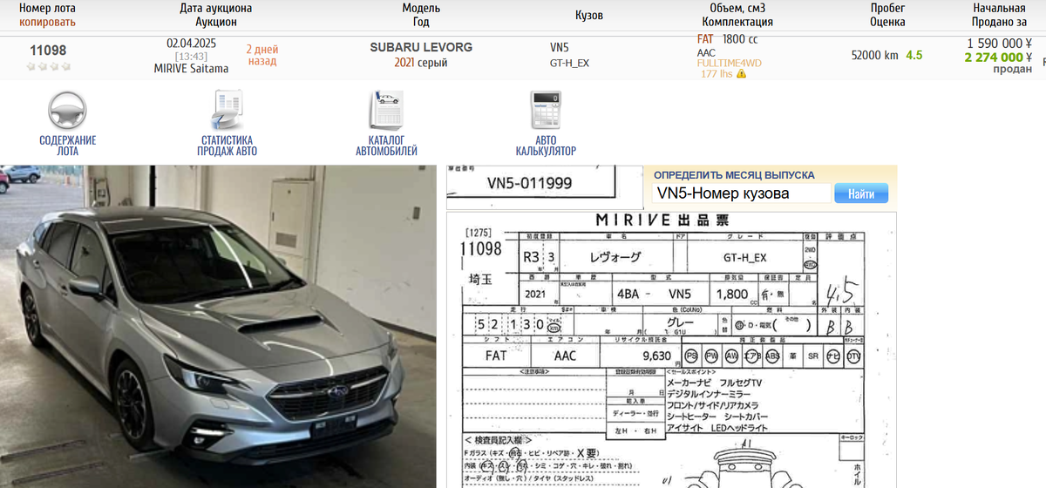Click the 2 дней назад label

tap(261, 56)
